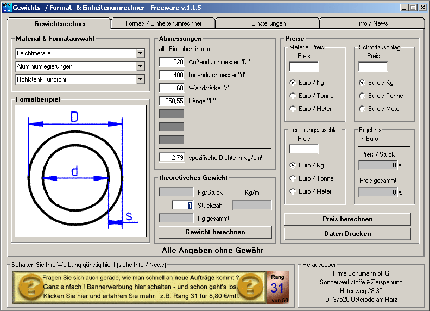Click "Firma Schumann oHG" publisher text
430x311 pixels.
[x=361, y=273]
